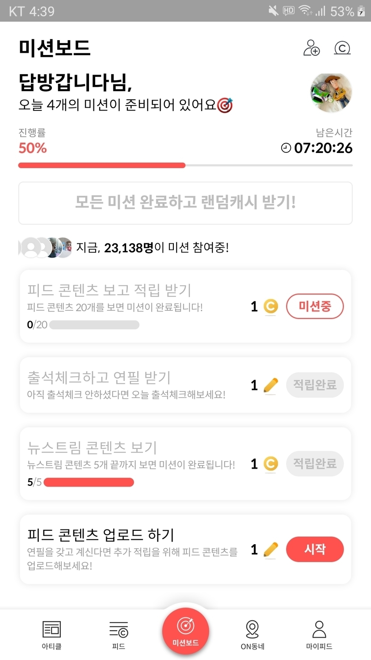Image resolution: width=371 pixels, height=660 pixels.
Task: Tap the add friend icon
Action: click(312, 48)
